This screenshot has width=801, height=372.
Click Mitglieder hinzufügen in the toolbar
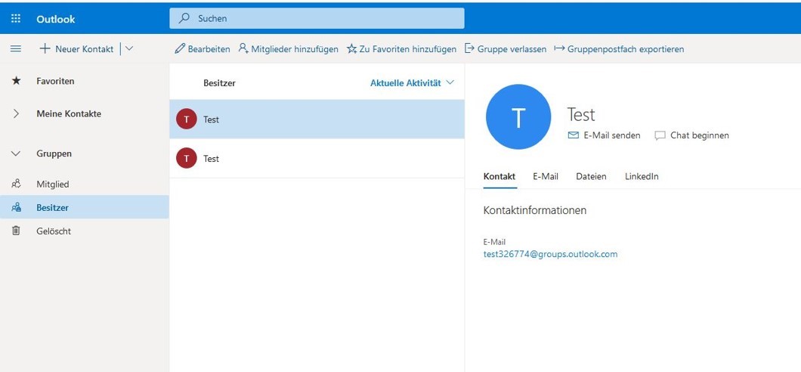(288, 49)
